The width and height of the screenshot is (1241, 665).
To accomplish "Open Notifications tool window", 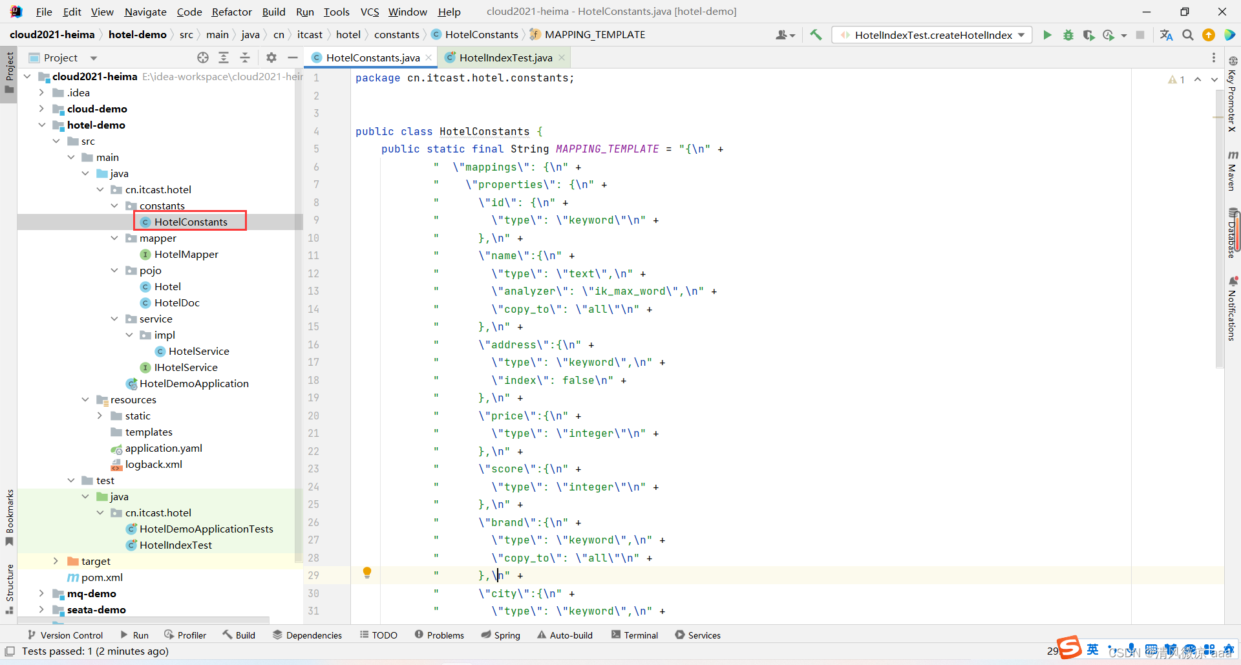I will pyautogui.click(x=1233, y=308).
